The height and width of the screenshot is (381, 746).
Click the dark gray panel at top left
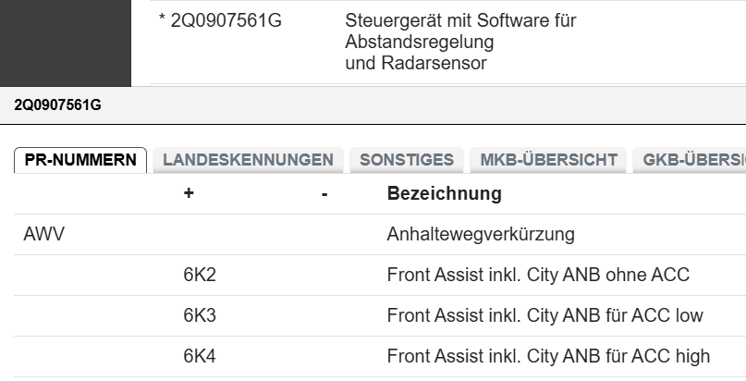65,42
